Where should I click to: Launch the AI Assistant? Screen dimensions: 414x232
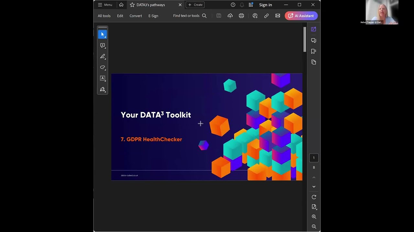point(301,16)
